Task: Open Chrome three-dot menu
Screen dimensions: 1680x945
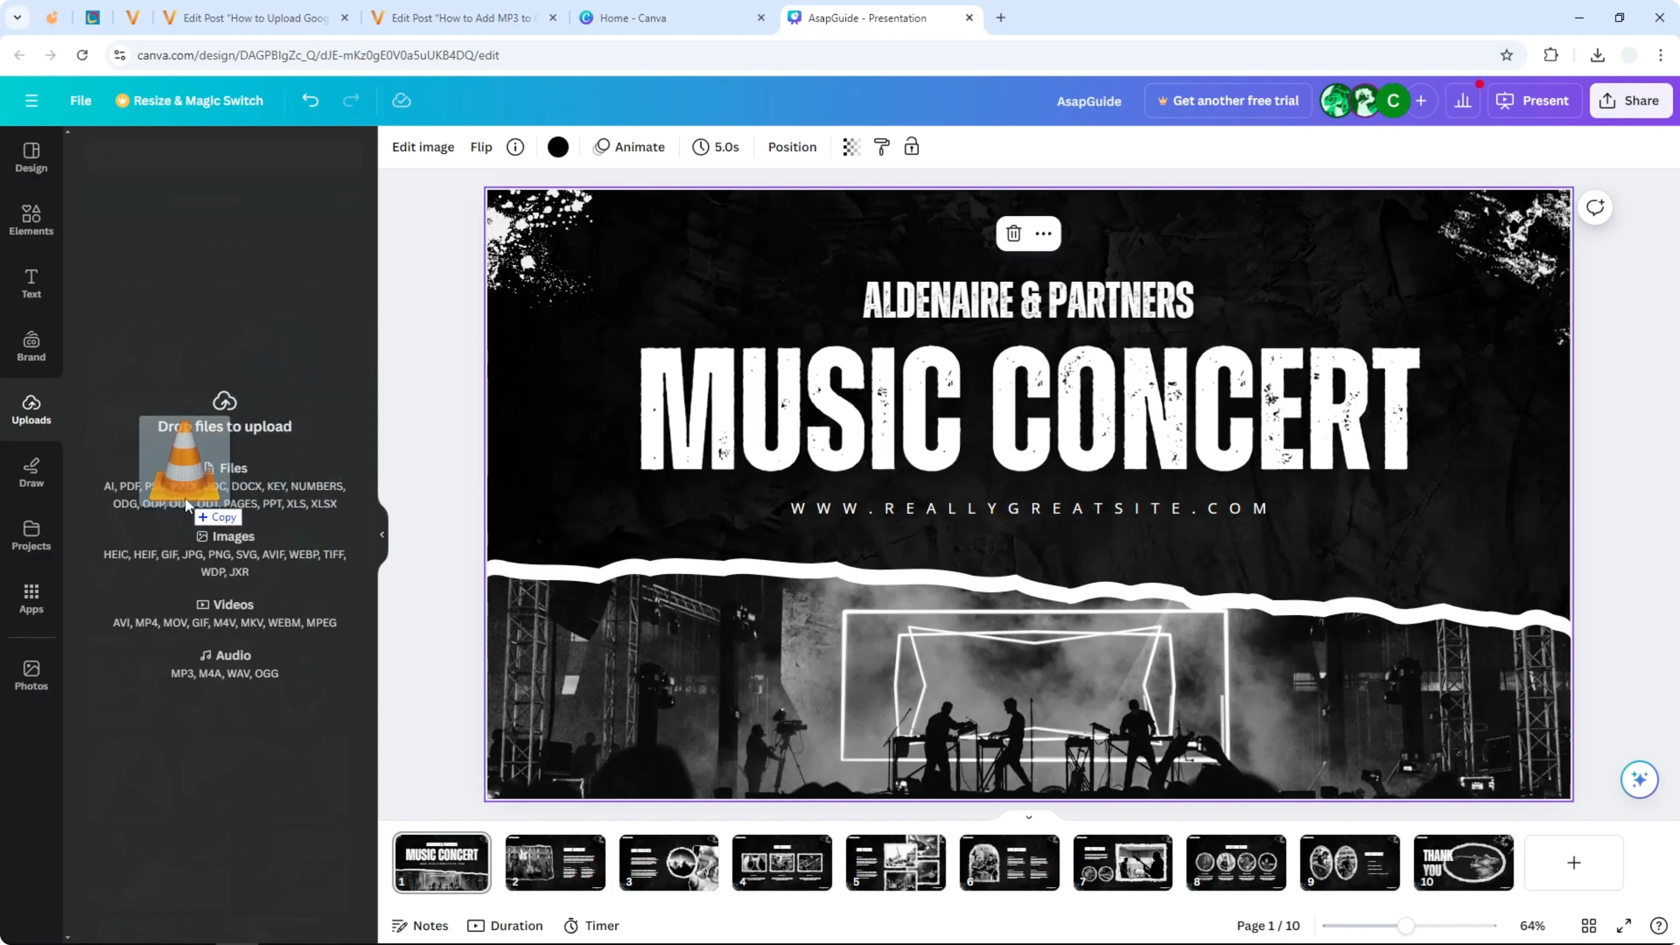Action: [1660, 55]
